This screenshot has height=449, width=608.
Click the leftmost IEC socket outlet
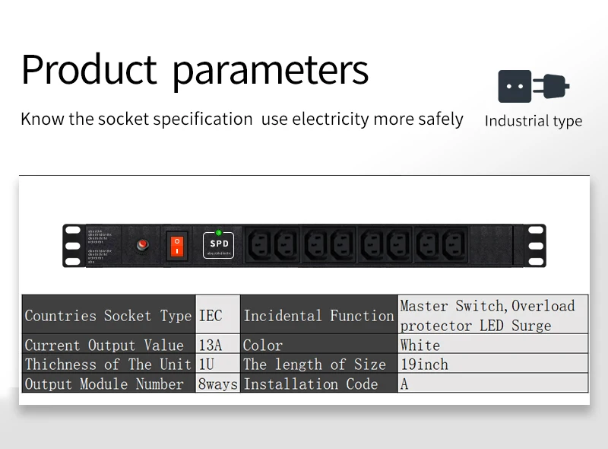coord(261,245)
